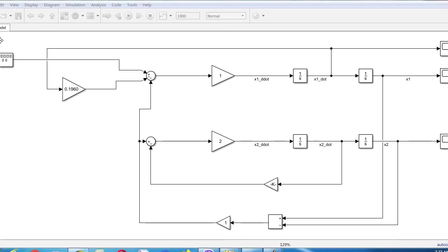Select the gain block feeding x1_ddot
Screen dimensions: 448x252
[x=223, y=76]
